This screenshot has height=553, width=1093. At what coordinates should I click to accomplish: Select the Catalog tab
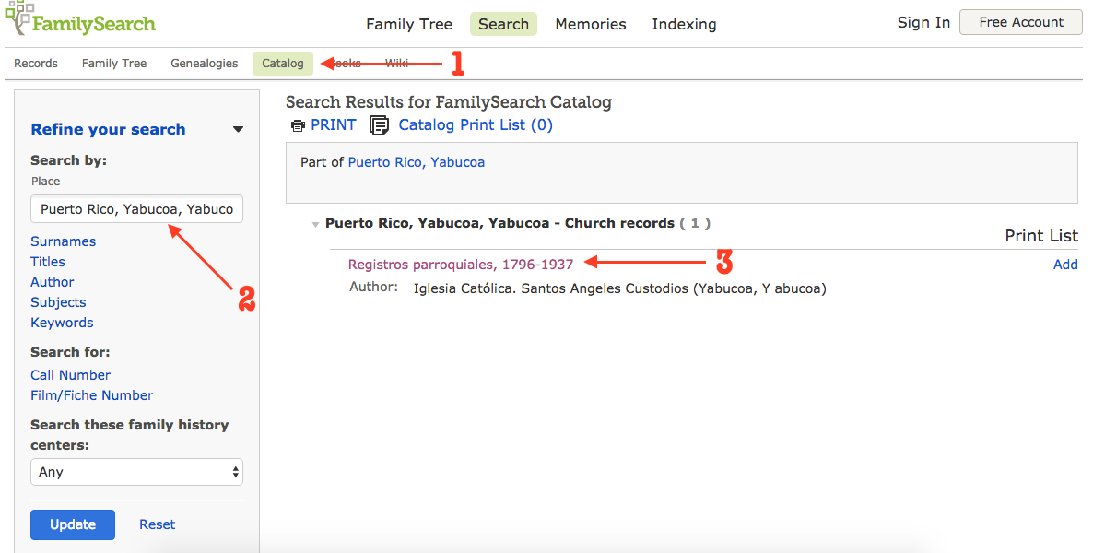[x=283, y=64]
